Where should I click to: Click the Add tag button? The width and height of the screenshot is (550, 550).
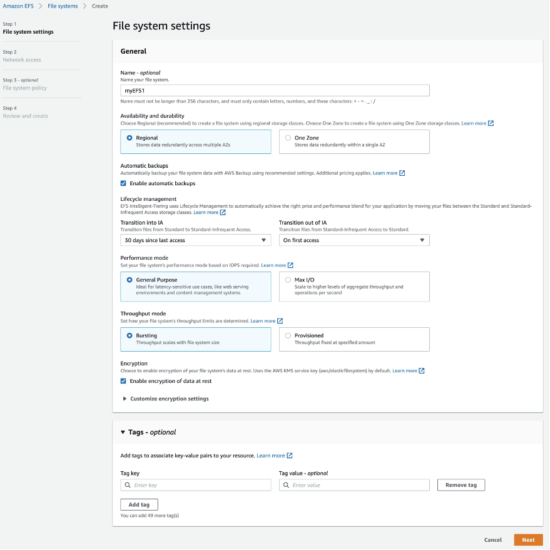[138, 504]
